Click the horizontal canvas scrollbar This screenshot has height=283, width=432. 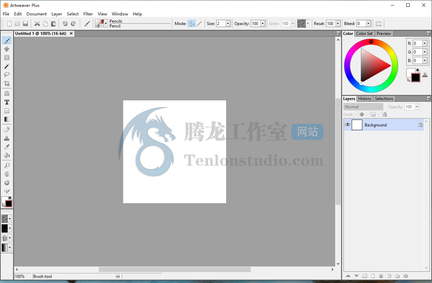click(175, 270)
